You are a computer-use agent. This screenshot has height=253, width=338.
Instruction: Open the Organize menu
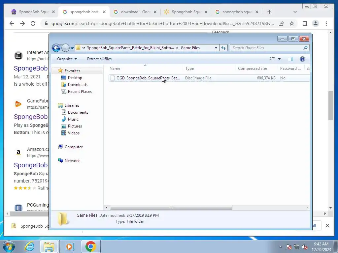[x=67, y=59]
